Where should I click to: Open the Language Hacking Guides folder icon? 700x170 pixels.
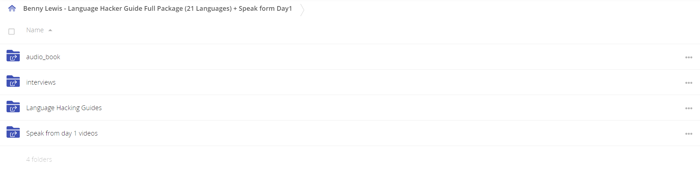pos(13,107)
